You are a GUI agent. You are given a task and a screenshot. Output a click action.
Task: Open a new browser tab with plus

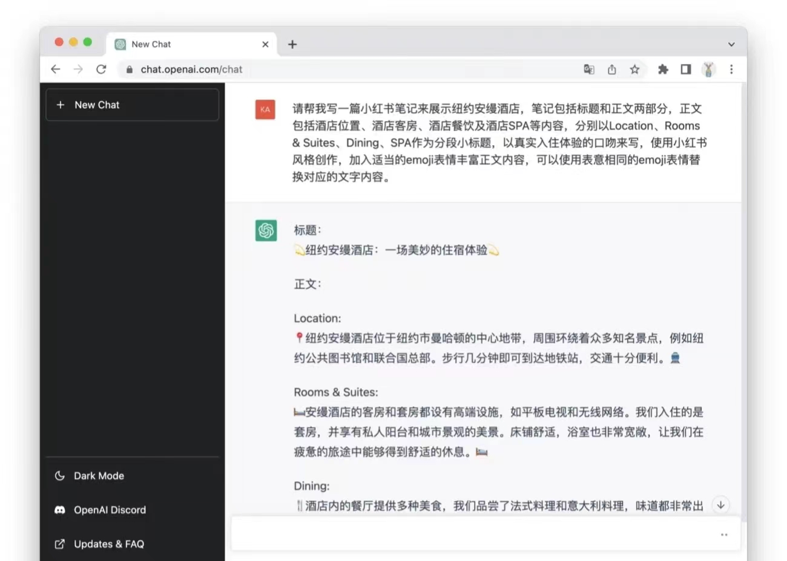tap(292, 44)
